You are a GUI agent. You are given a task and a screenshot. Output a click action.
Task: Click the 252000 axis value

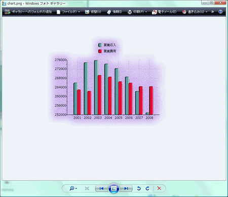point(60,115)
